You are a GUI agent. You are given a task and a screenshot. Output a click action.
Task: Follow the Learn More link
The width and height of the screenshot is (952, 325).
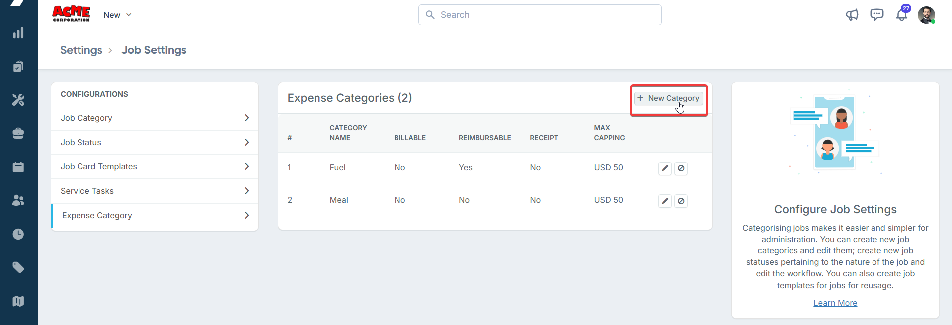pos(835,303)
